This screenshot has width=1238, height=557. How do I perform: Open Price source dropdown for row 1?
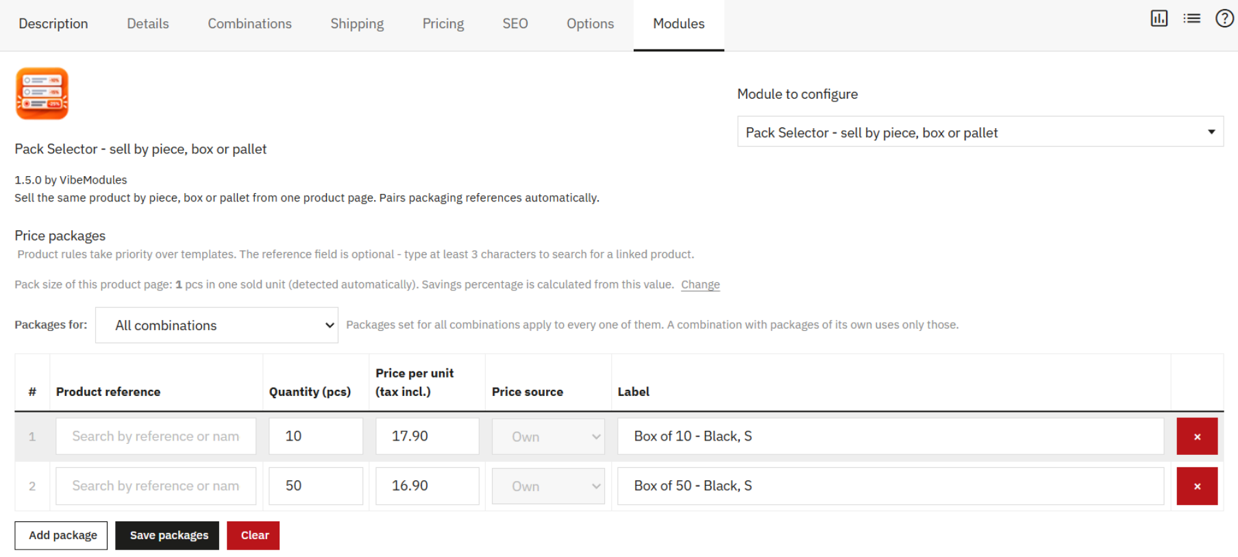(548, 436)
